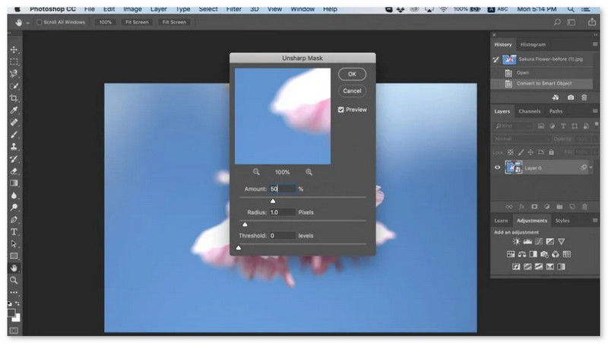Select the Move tool
This screenshot has width=608, height=344.
[14, 49]
